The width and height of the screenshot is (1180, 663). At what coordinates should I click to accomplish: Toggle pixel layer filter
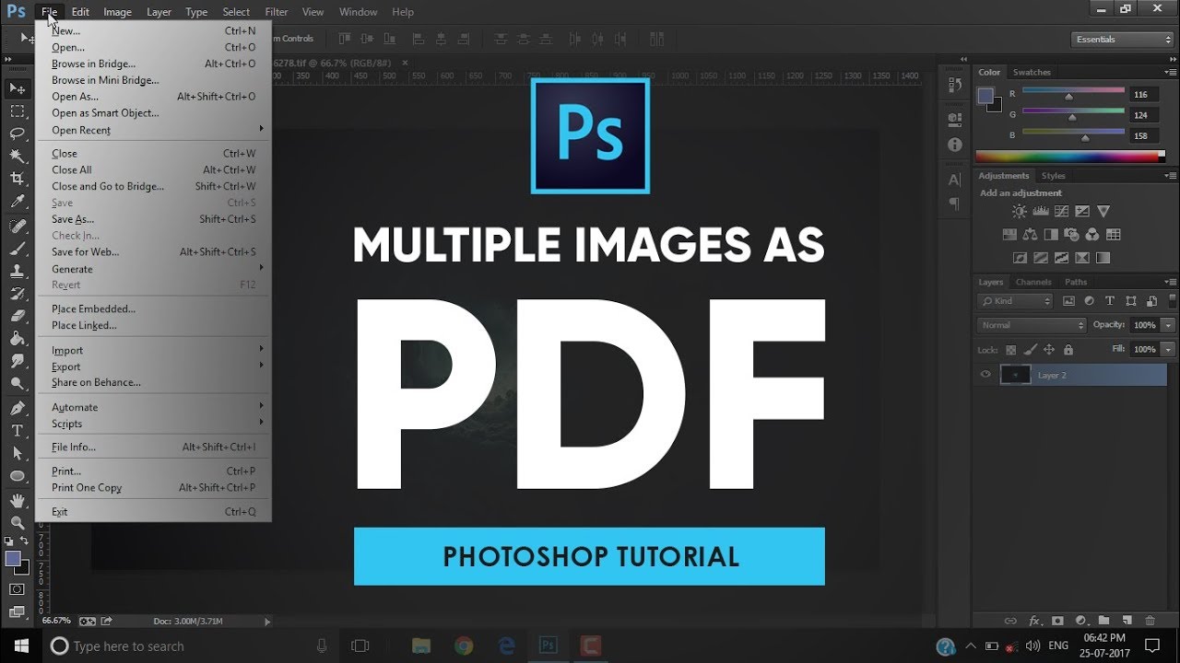click(1068, 301)
